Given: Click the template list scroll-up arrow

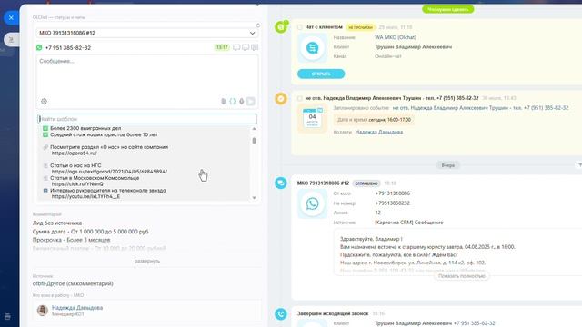Looking at the screenshot, I should (255, 129).
